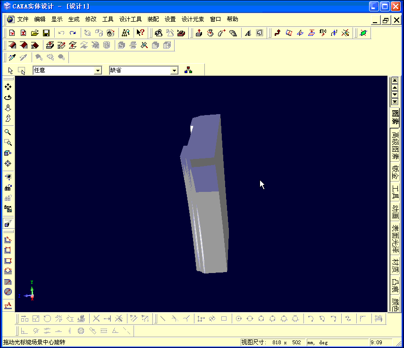Click the target camera look-at icon
404x348 pixels.
tap(8, 164)
